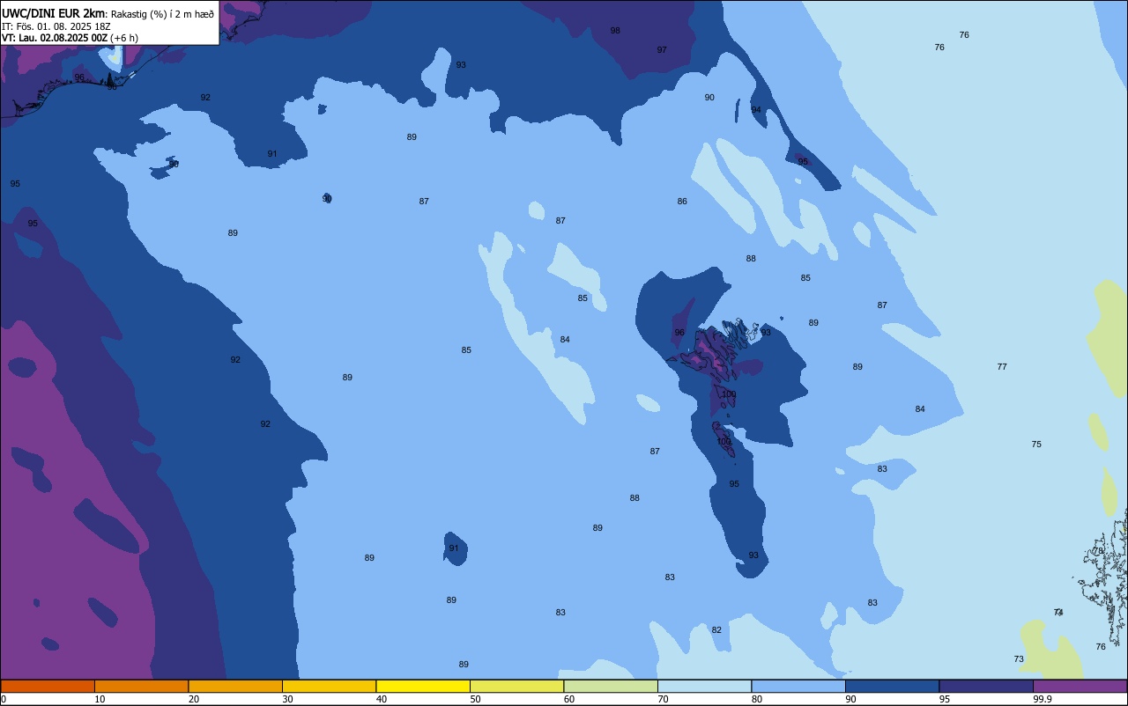This screenshot has height=706, width=1128.
Task: Click the '30' tick label on color scale
Action: click(287, 699)
